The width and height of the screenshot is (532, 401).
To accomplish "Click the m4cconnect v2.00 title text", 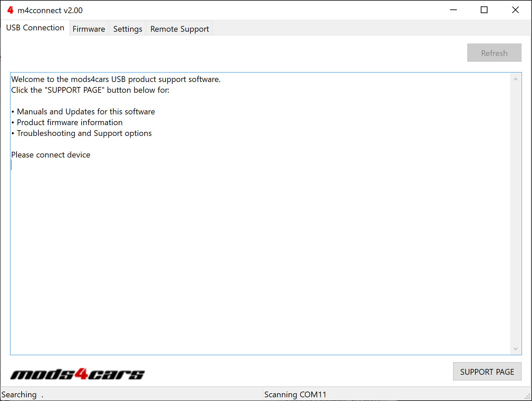I will [x=50, y=10].
